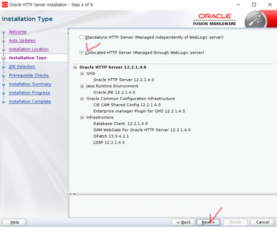Select the LDAP 12.2.1.4.0 row
The height and width of the screenshot is (227, 277).
coord(109,142)
